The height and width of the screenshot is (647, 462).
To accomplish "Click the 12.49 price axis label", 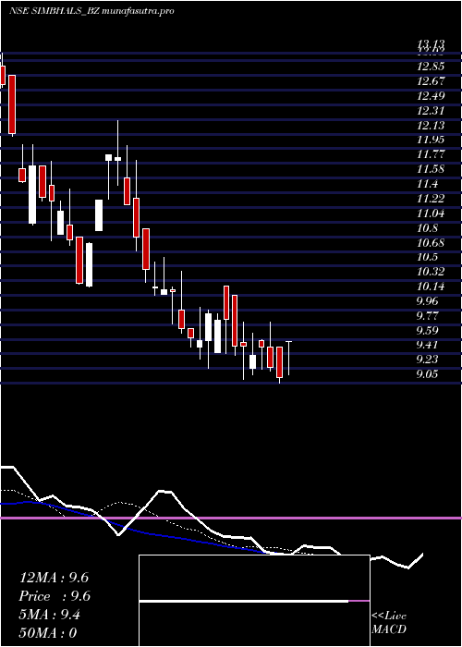I will coord(431,96).
